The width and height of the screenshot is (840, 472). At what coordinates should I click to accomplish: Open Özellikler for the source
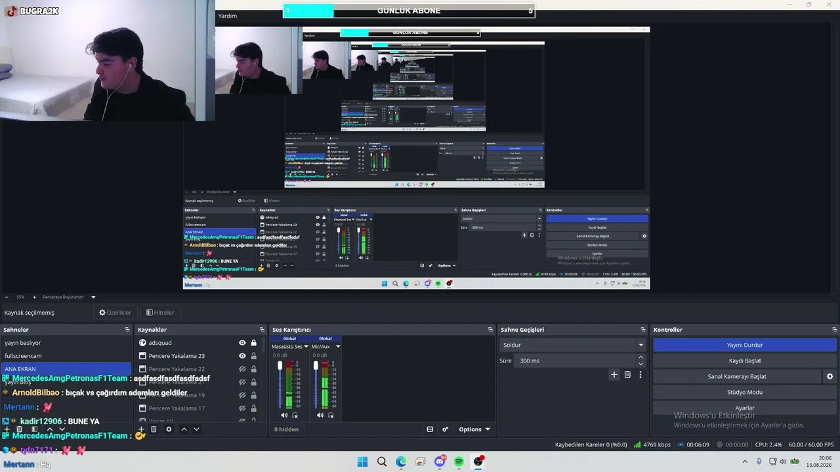[115, 313]
